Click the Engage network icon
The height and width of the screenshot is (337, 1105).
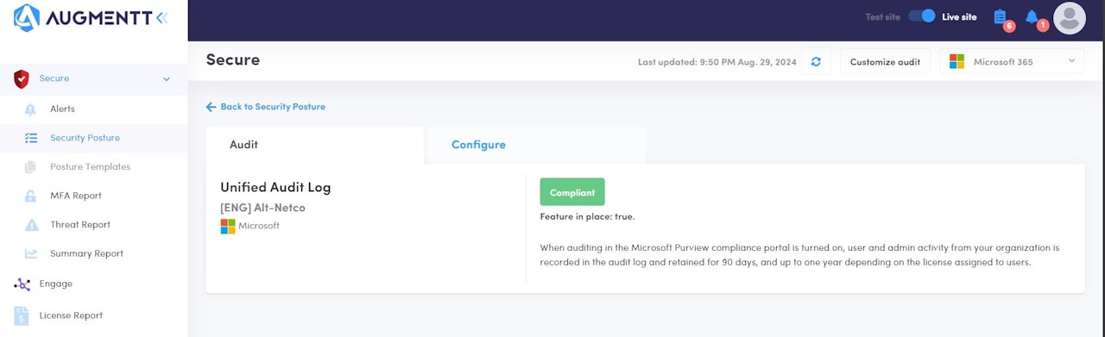(22, 284)
